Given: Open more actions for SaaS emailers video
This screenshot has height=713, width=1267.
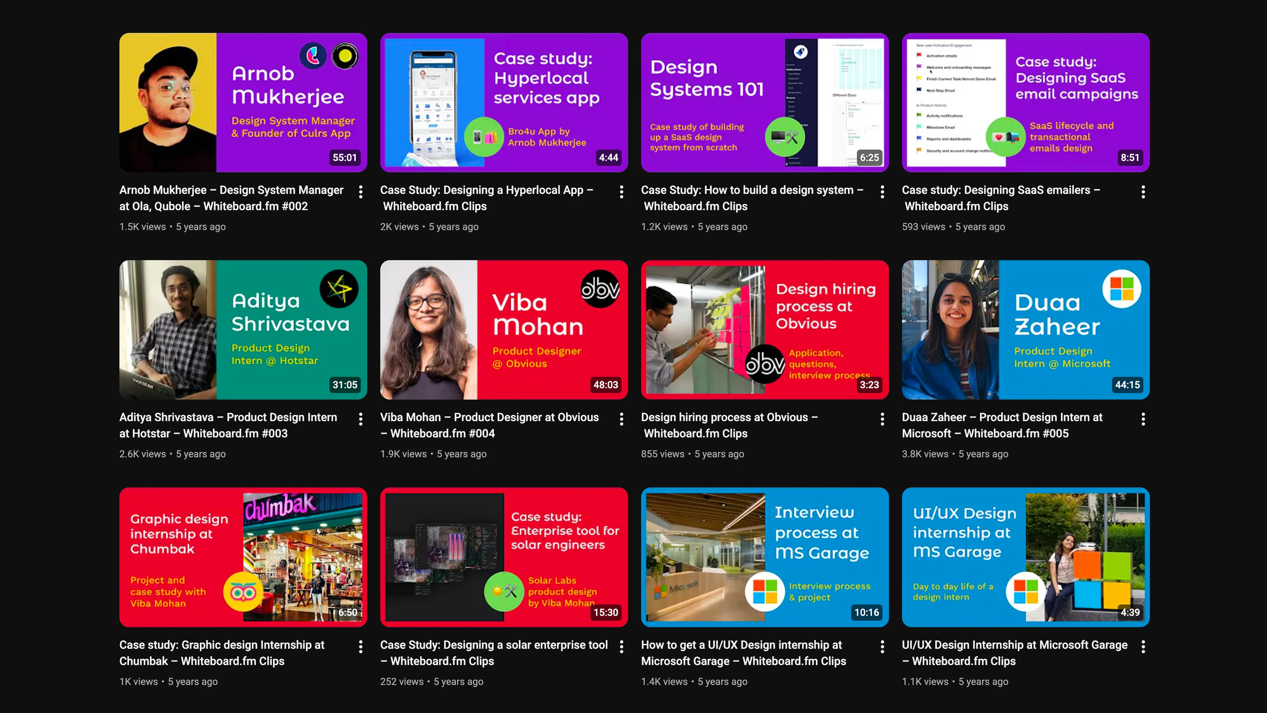Looking at the screenshot, I should tap(1143, 192).
